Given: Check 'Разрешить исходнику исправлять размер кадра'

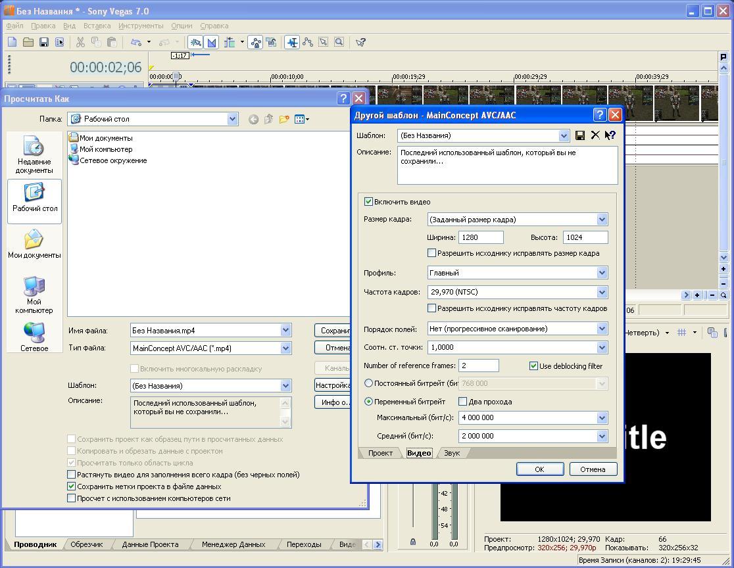Looking at the screenshot, I should pyautogui.click(x=431, y=253).
